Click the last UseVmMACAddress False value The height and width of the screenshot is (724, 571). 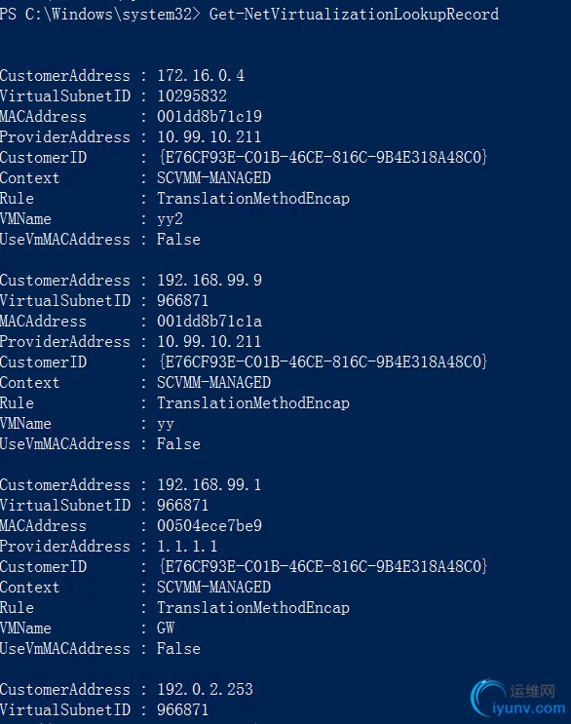pyautogui.click(x=178, y=648)
